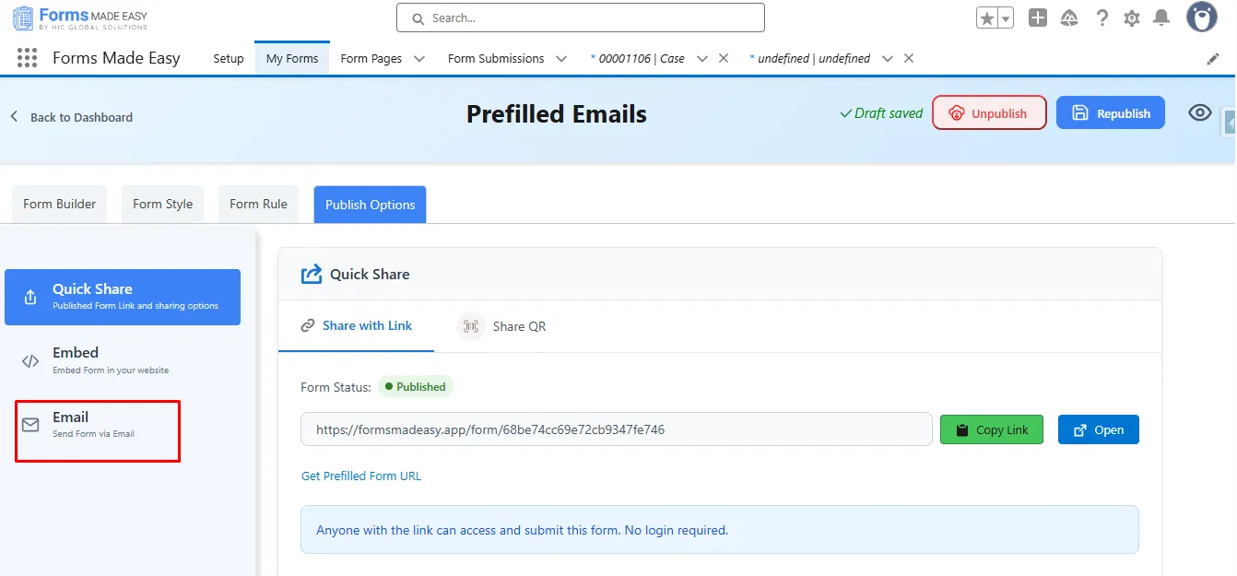Open Salesforce setup gear icon
The height and width of the screenshot is (576, 1237).
point(1132,18)
